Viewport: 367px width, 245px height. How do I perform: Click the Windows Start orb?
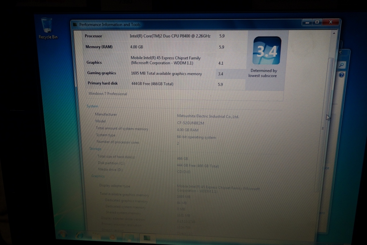[x=63, y=234]
